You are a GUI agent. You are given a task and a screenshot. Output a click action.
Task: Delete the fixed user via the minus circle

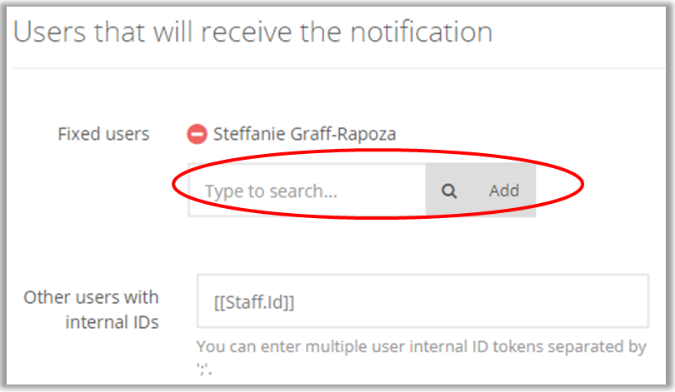pyautogui.click(x=197, y=133)
